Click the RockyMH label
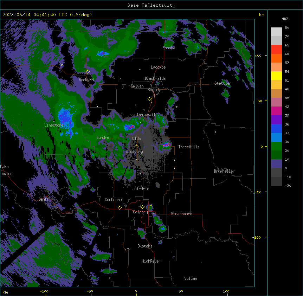 coord(86,80)
